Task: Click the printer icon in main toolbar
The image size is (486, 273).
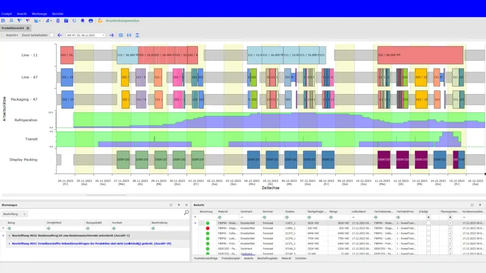Action: (x=91, y=21)
